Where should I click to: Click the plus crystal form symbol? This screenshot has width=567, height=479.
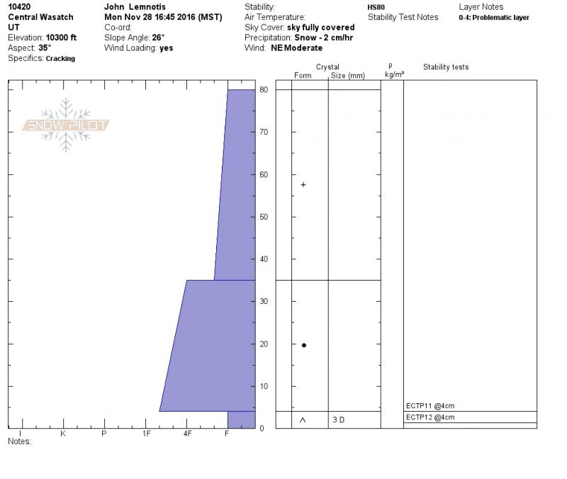click(x=303, y=185)
